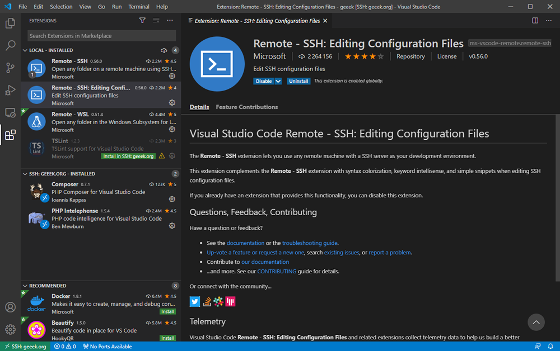The image size is (560, 351).
Task: Click TSLint warning triangle icon
Action: click(162, 156)
